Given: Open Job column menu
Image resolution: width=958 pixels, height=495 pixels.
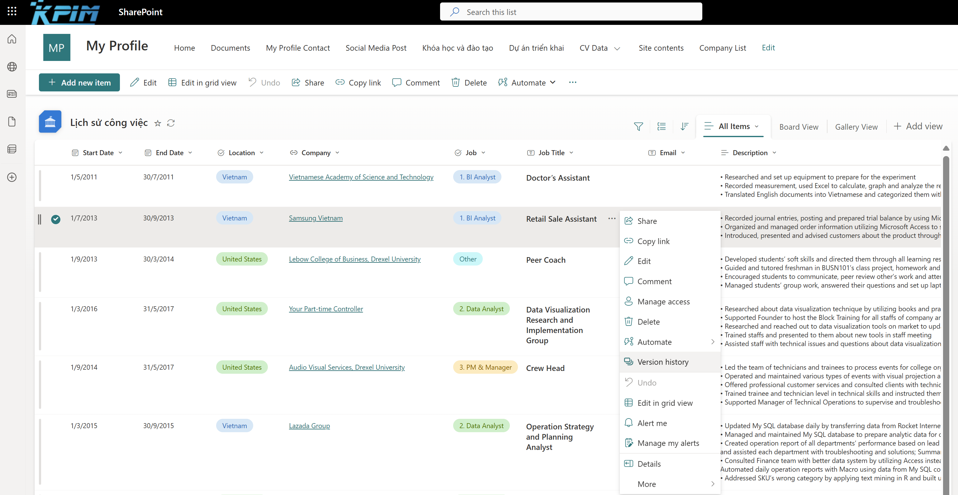Looking at the screenshot, I should [x=483, y=153].
